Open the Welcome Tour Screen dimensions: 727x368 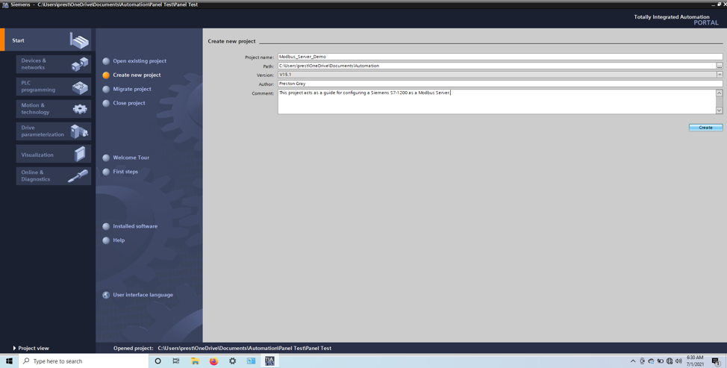(x=131, y=158)
